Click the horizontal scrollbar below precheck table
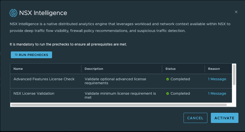The image size is (245, 132). tap(119, 105)
